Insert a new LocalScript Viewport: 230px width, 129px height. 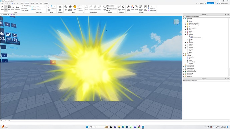151,8
